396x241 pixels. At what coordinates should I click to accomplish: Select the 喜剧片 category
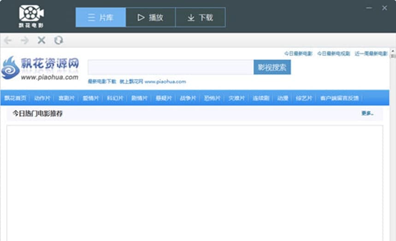66,98
